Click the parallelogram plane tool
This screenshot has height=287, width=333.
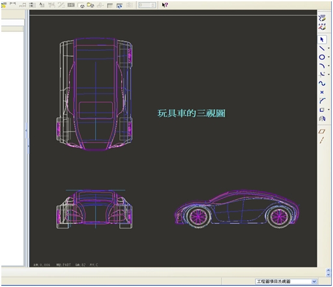click(322, 131)
